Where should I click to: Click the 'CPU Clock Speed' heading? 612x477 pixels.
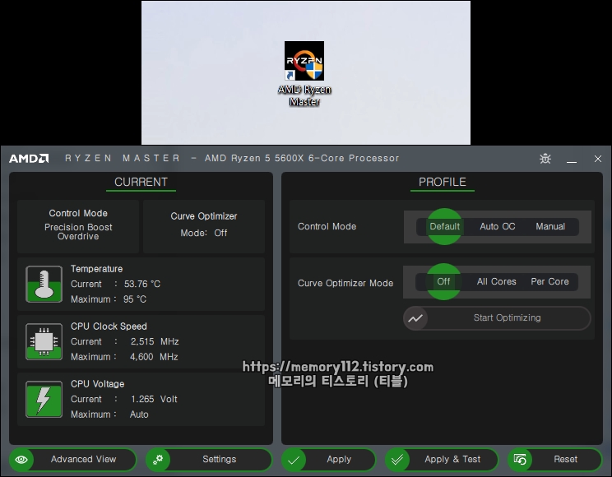pyautogui.click(x=109, y=326)
